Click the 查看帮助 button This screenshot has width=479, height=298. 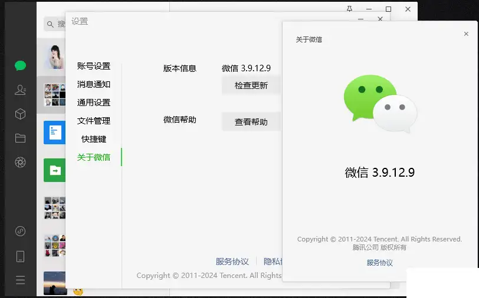[x=251, y=122]
